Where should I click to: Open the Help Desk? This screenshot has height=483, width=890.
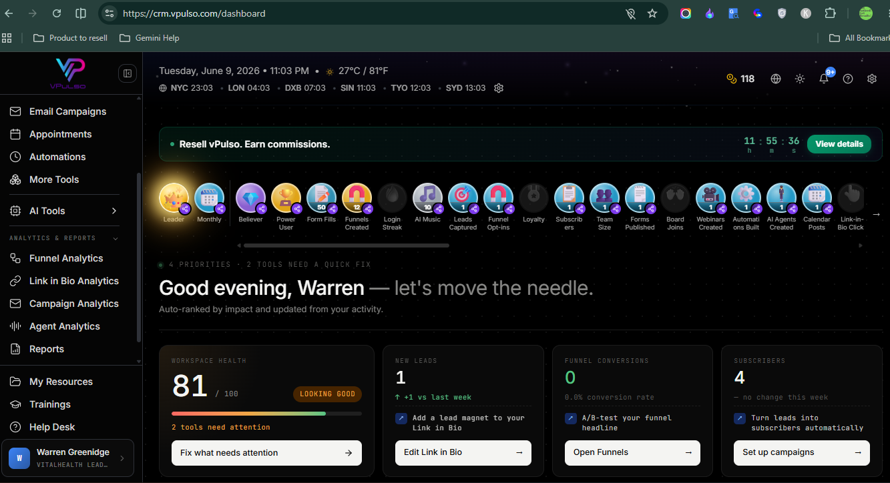tap(52, 427)
